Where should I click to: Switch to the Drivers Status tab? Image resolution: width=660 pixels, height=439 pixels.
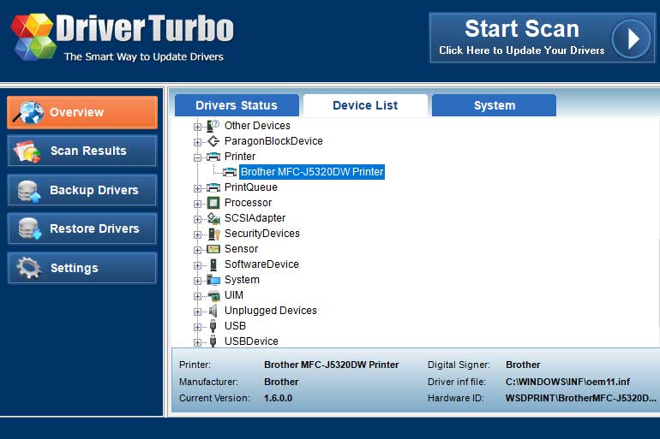237,105
